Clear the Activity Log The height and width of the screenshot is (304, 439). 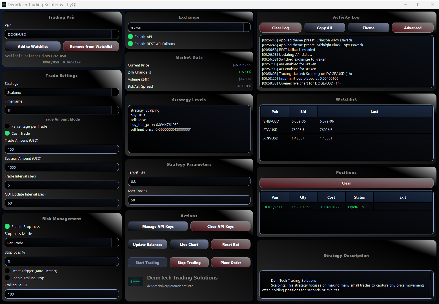(x=280, y=28)
